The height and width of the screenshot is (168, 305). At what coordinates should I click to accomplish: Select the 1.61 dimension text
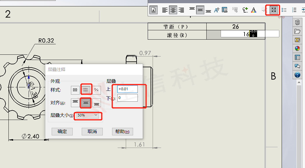click(139, 144)
